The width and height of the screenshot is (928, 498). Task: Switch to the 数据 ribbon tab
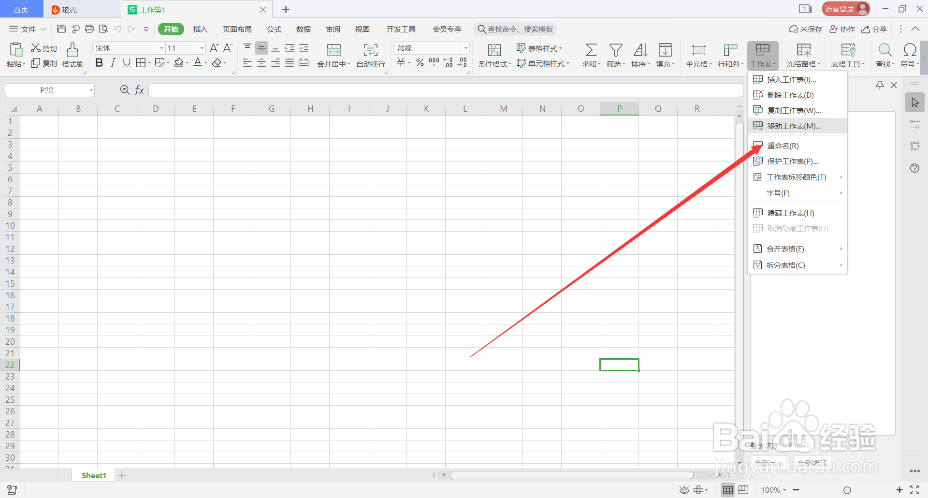[x=303, y=29]
